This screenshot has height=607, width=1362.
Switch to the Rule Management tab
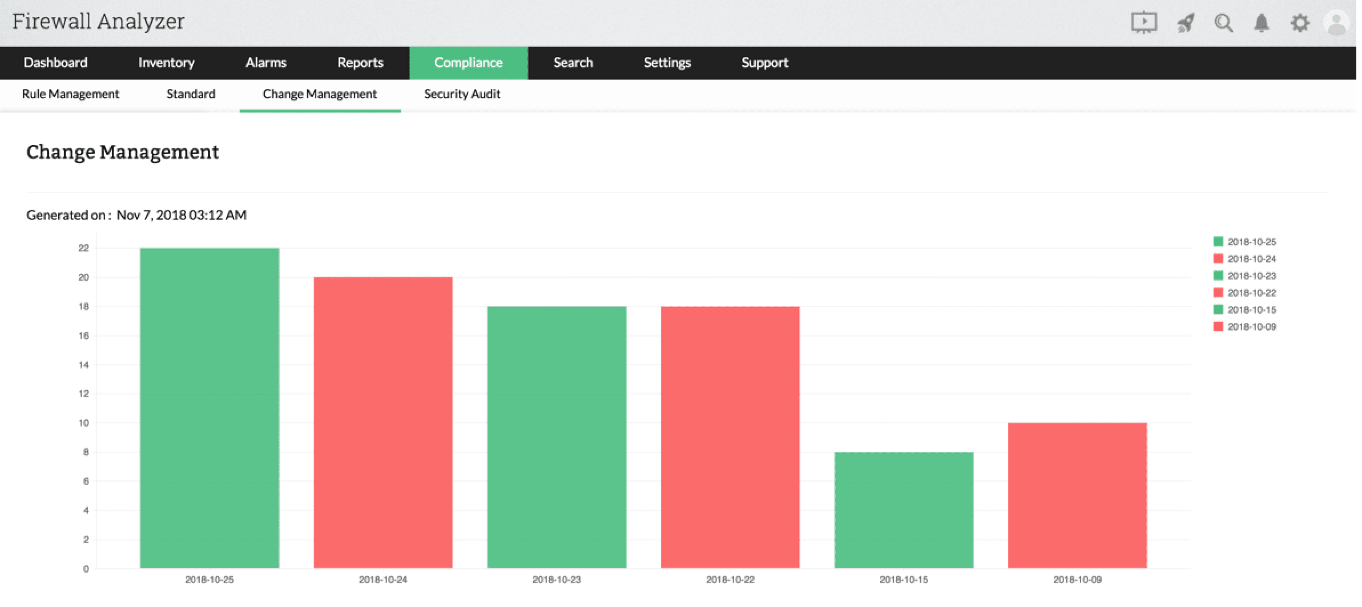[x=70, y=94]
